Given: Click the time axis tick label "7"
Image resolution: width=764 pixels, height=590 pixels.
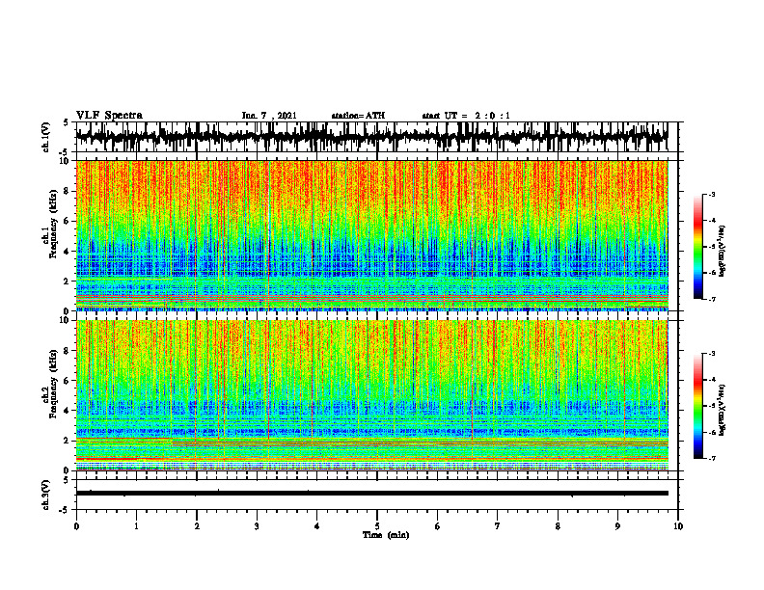Looking at the screenshot, I should pyautogui.click(x=498, y=526).
